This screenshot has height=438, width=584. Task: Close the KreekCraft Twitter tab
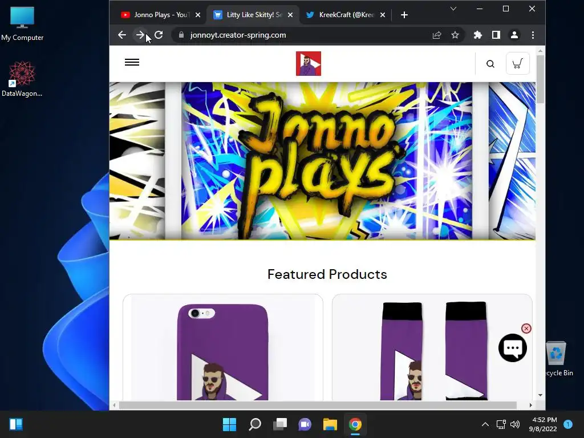[x=383, y=15]
